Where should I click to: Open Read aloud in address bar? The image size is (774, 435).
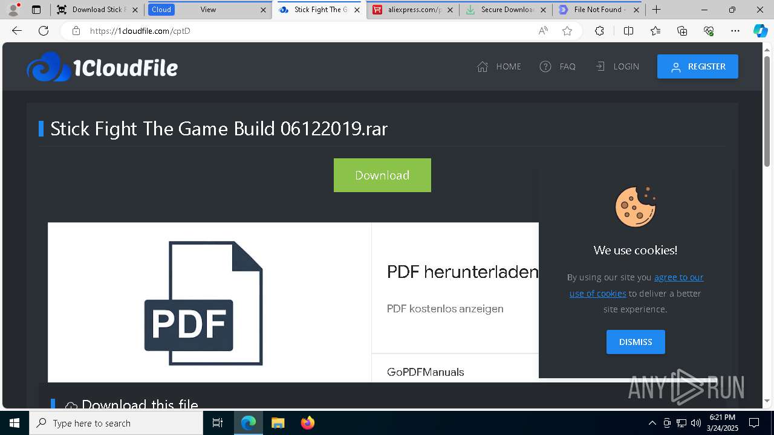pyautogui.click(x=543, y=31)
